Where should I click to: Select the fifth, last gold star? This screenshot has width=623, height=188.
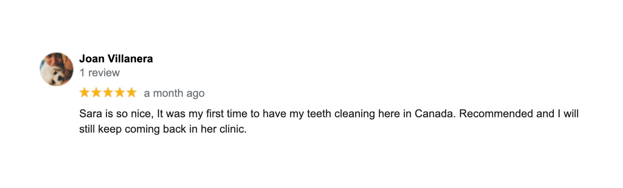click(x=131, y=93)
